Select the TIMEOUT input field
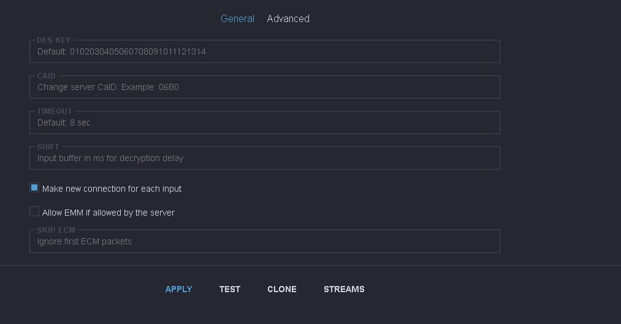Image resolution: width=621 pixels, height=324 pixels. pyautogui.click(x=265, y=122)
